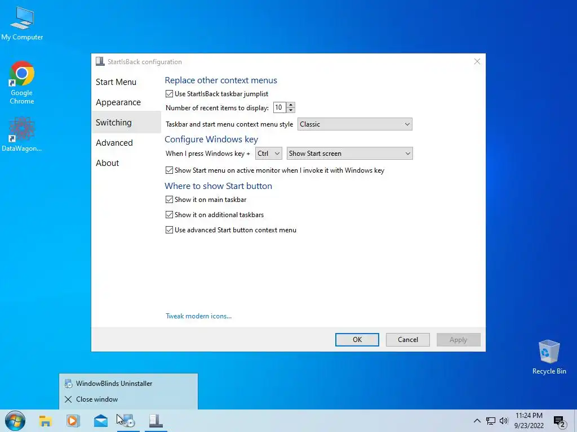Screen dimensions: 577x432
Task: Toggle Show it on main taskbar
Action: point(169,200)
